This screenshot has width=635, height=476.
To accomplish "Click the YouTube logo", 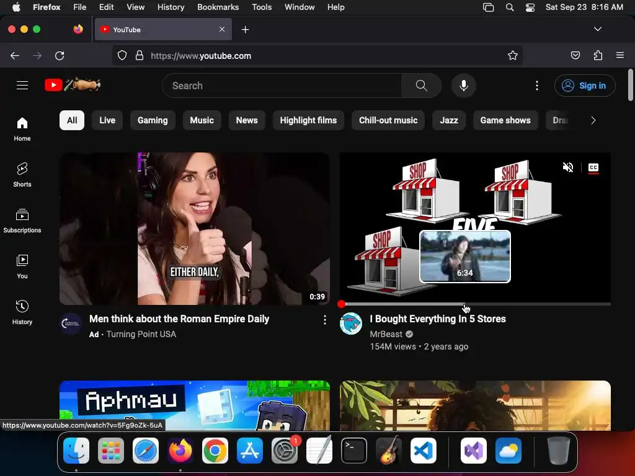I will click(x=73, y=85).
